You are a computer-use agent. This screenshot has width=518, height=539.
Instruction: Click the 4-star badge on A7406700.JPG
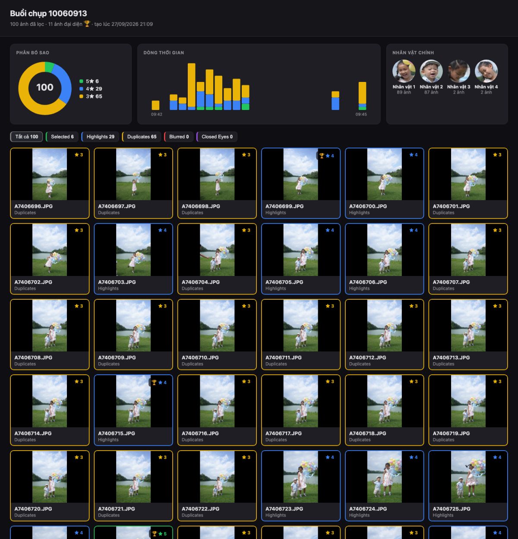pos(414,155)
